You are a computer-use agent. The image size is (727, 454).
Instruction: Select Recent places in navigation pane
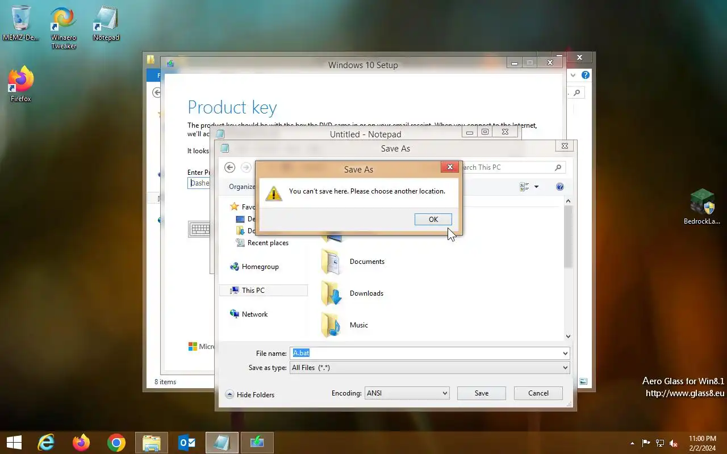[262, 243]
